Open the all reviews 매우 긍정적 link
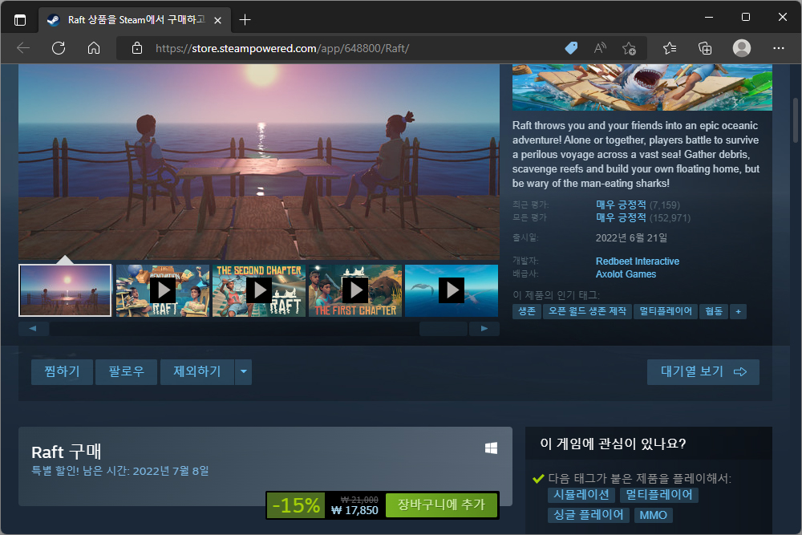The height and width of the screenshot is (535, 802). click(621, 218)
